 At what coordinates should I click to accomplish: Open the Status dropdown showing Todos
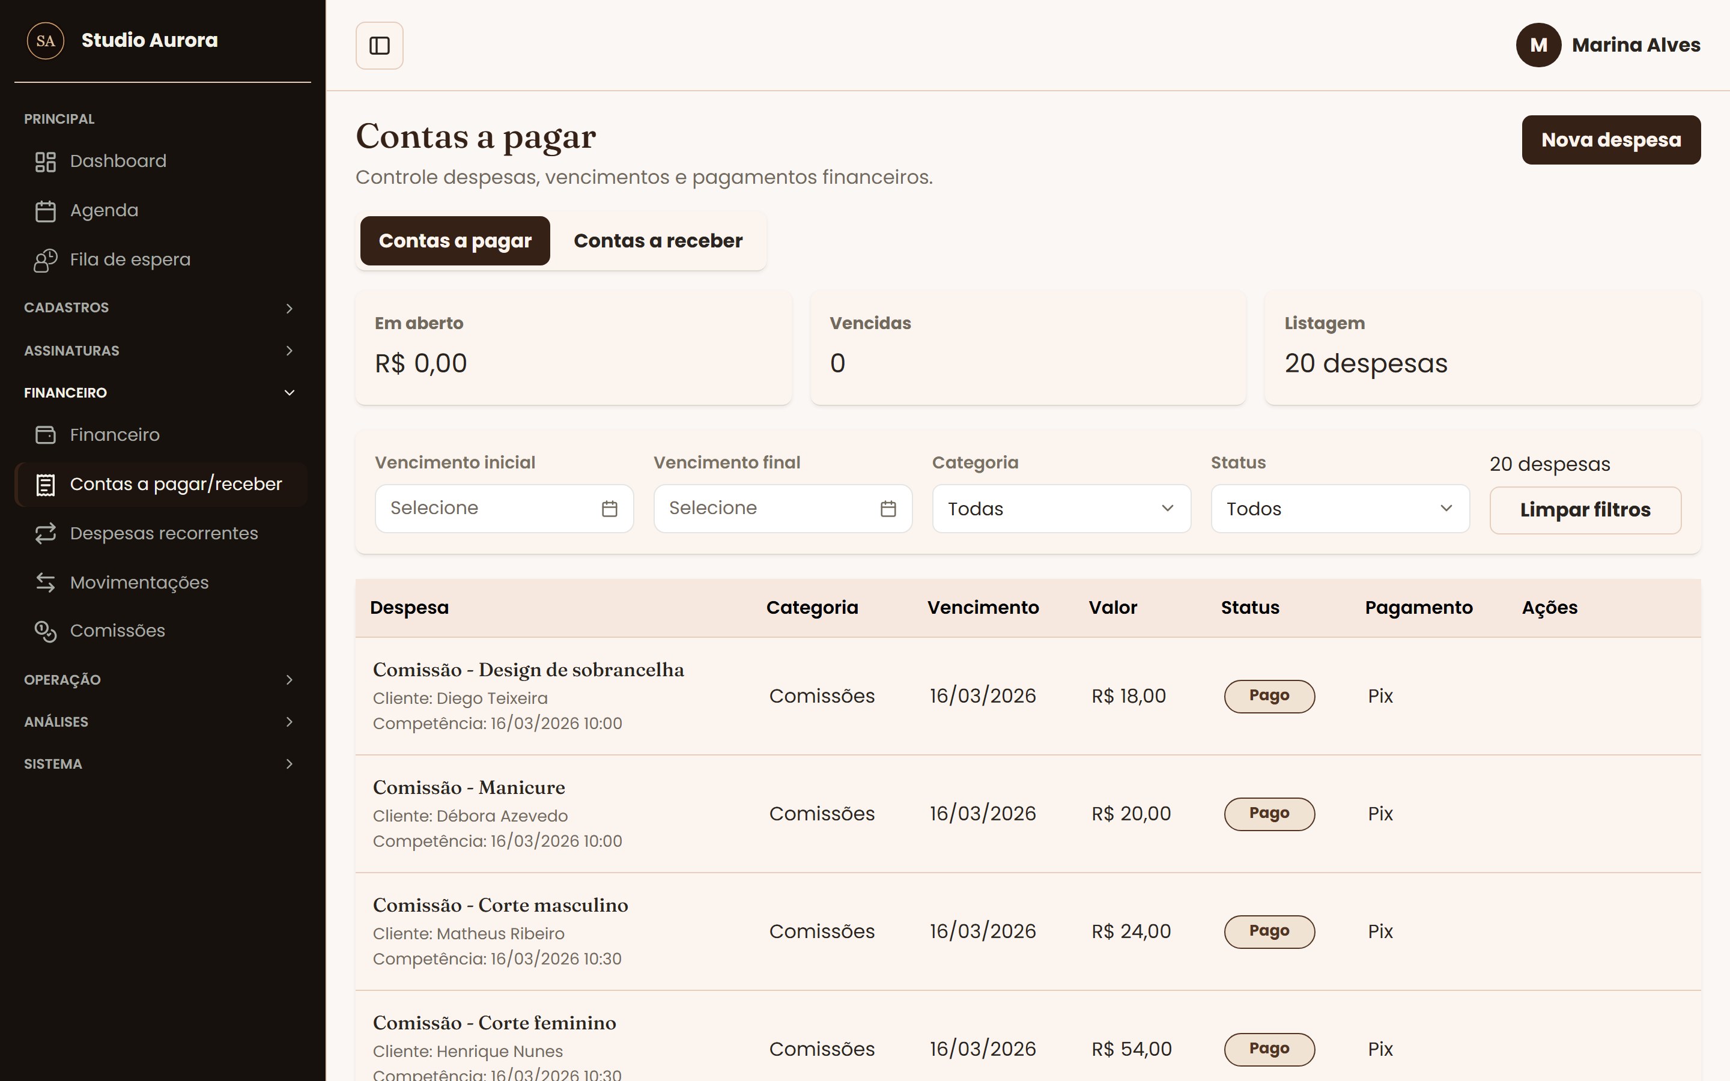(x=1340, y=508)
